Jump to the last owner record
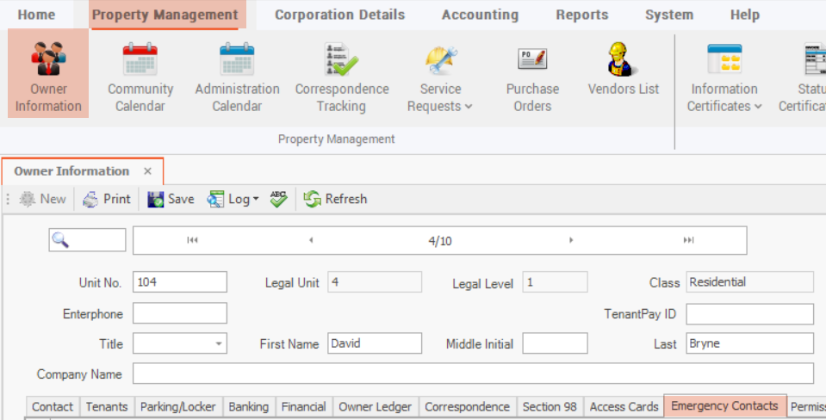The height and width of the screenshot is (420, 826). [688, 241]
